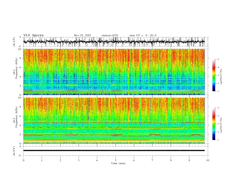This screenshot has height=180, width=234.
Task: Click the "ch.3(V)" axis label
Action: pyautogui.click(x=14, y=151)
